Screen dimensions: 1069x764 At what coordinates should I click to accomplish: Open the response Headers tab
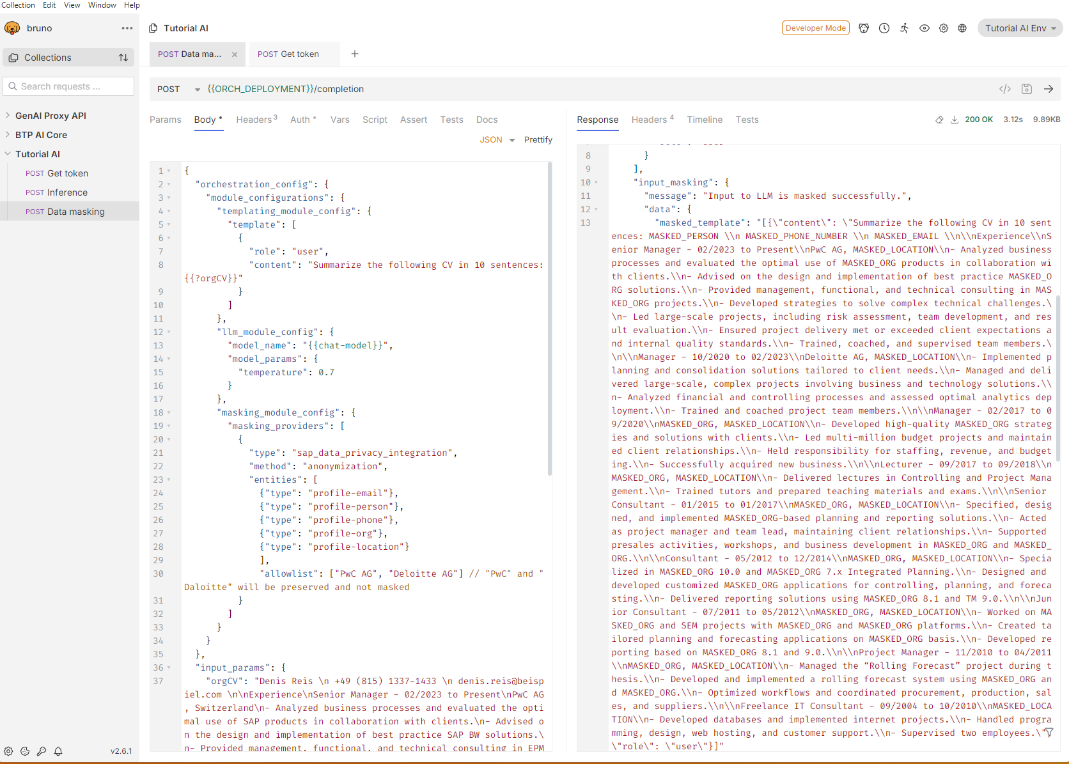tap(653, 120)
